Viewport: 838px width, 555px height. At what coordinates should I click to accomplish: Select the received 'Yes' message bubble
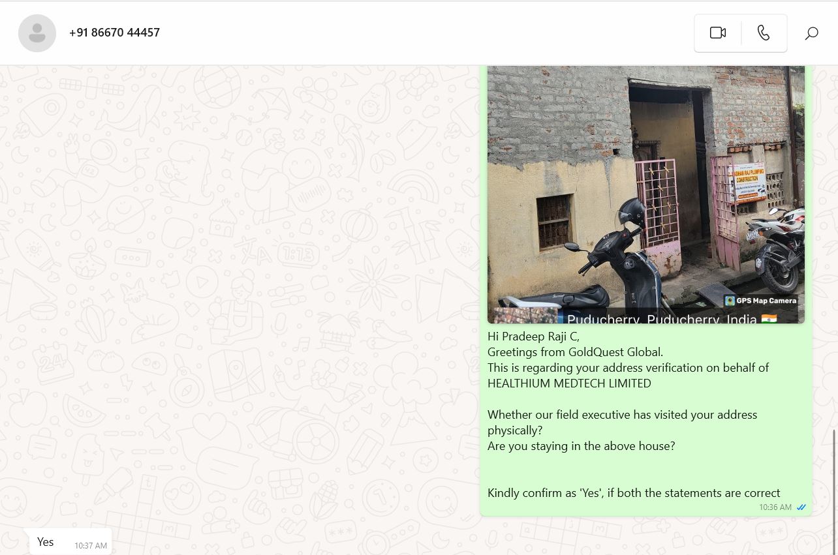tap(70, 542)
